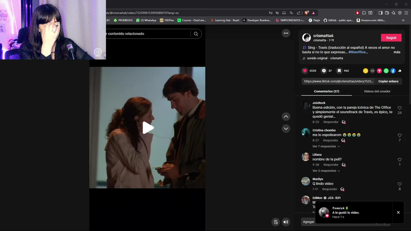Image resolution: width=411 pixels, height=231 pixels.
Task: Toggle auto-scroll icon beside the volume
Action: (x=275, y=222)
